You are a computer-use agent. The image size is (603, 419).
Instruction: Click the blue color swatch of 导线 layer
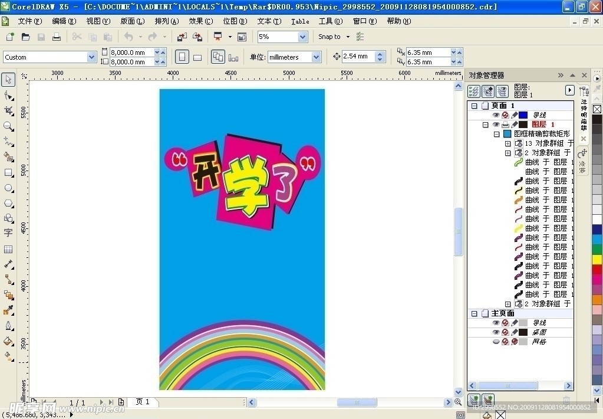523,114
